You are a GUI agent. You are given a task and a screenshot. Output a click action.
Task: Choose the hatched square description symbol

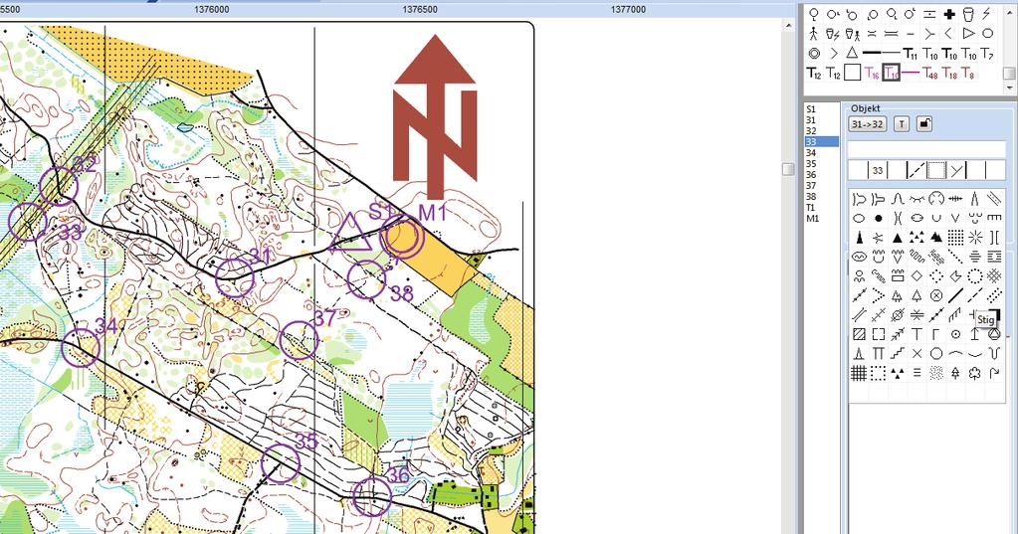coord(859,333)
